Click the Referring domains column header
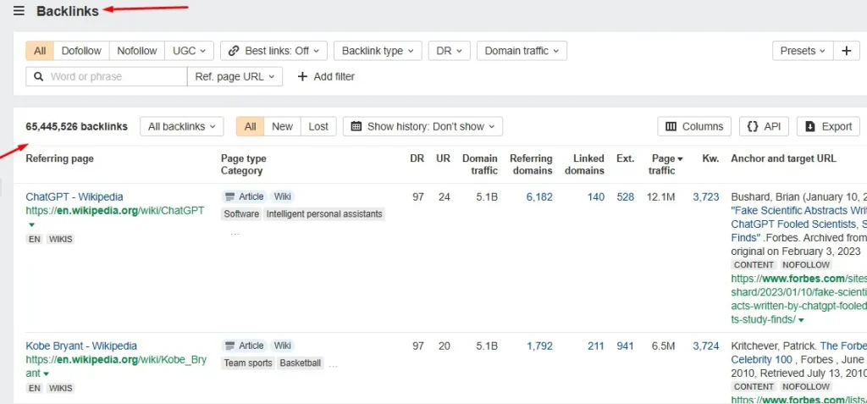The image size is (867, 404). [531, 164]
